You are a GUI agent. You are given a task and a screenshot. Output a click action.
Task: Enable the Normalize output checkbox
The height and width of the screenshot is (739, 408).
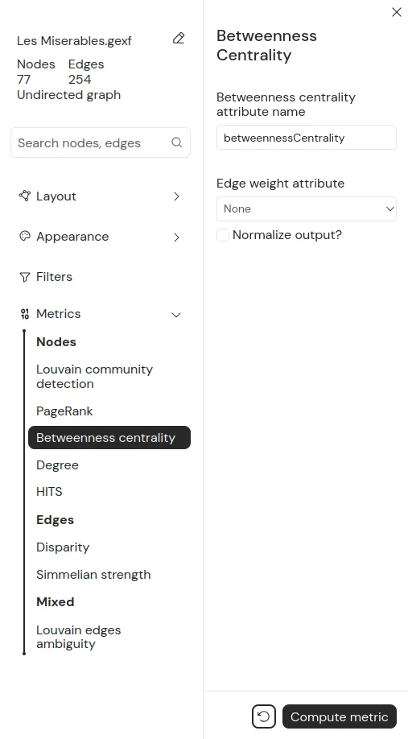pyautogui.click(x=223, y=235)
